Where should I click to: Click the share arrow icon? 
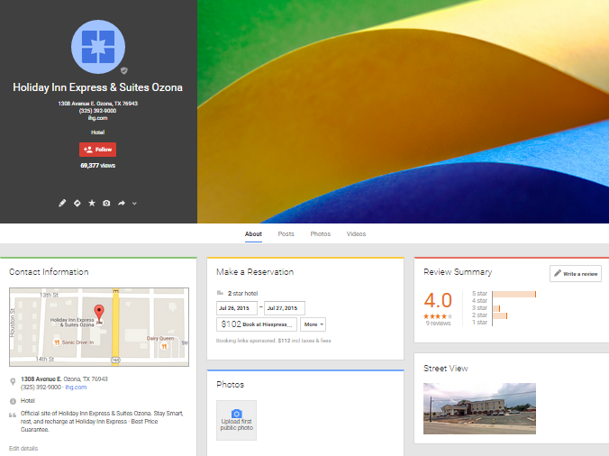(122, 204)
